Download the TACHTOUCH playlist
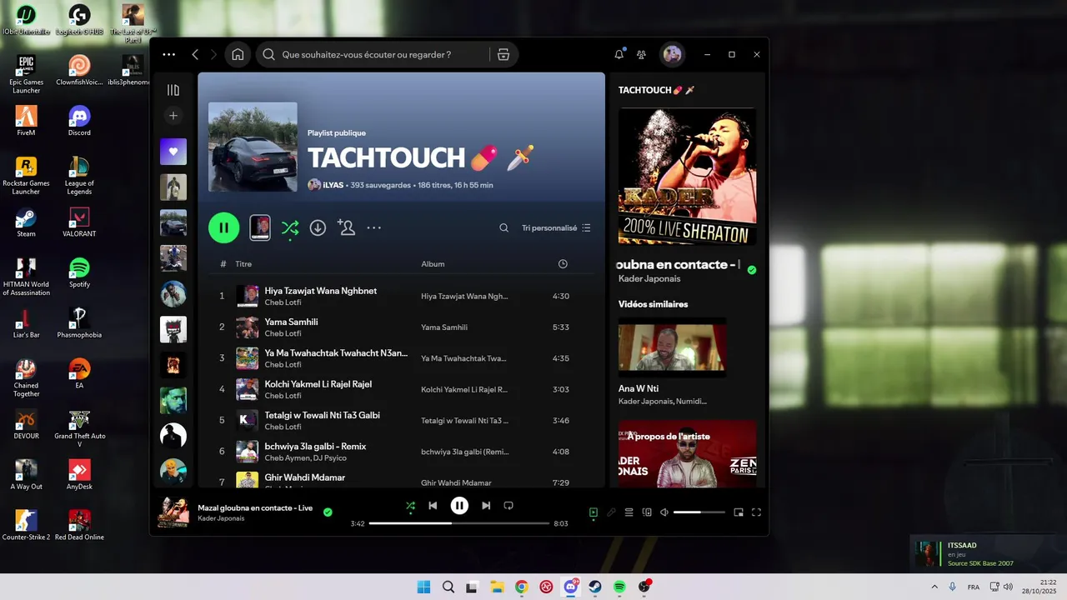 [318, 227]
